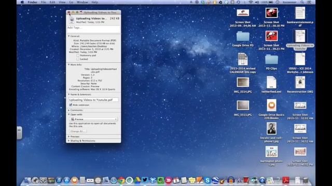Open the Go menu
The width and height of the screenshot is (332, 186).
coord(71,2)
